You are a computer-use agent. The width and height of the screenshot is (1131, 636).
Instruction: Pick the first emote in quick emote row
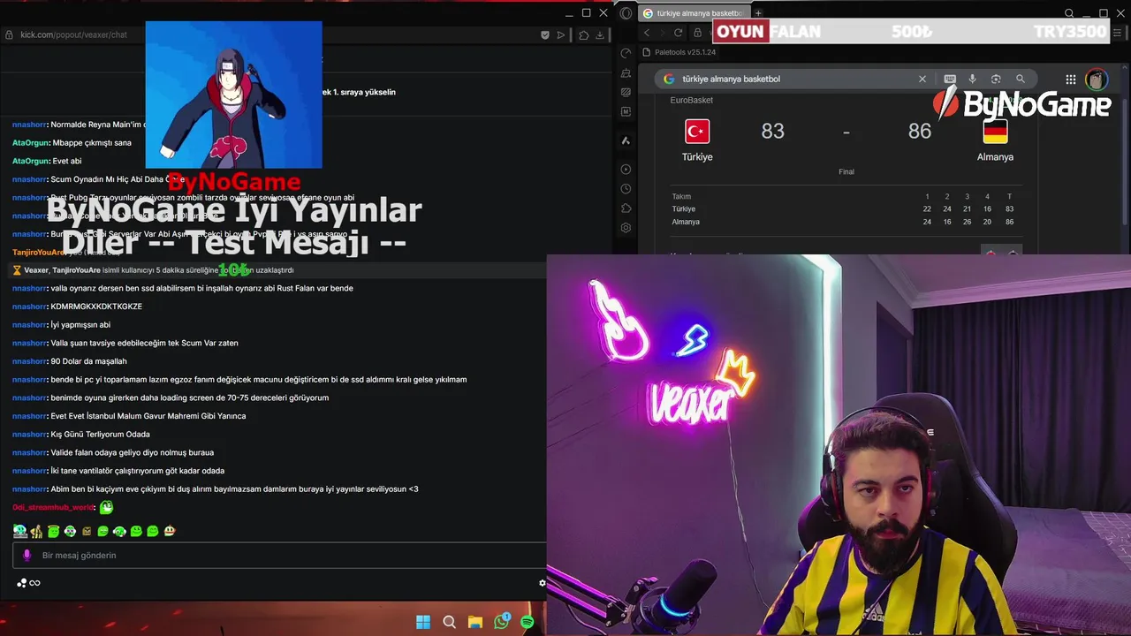[x=19, y=531]
